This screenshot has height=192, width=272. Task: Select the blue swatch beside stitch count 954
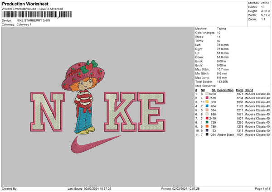click(x=207, y=106)
